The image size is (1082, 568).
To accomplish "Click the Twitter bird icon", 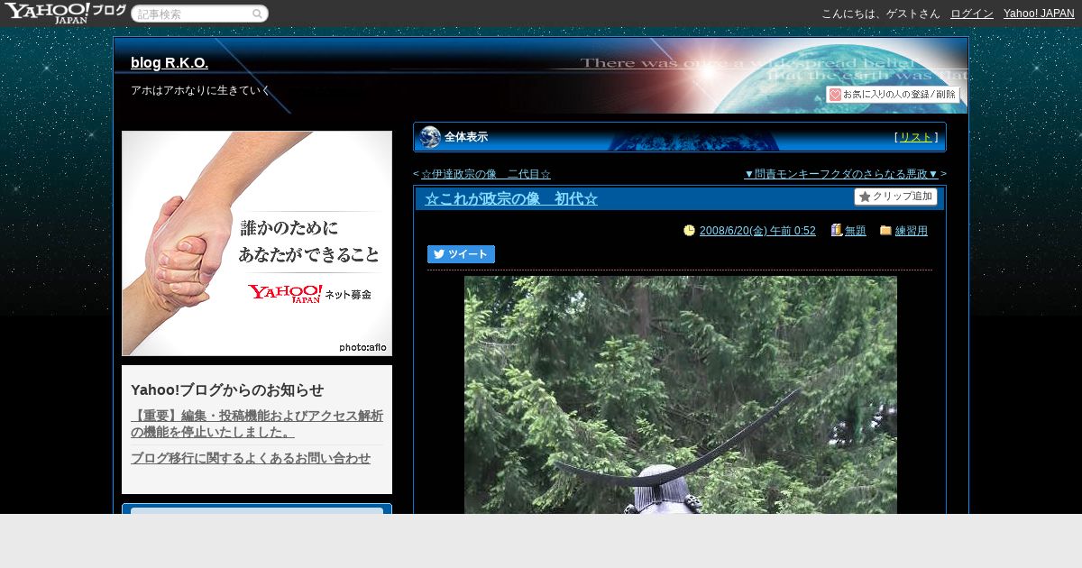I will [x=439, y=254].
